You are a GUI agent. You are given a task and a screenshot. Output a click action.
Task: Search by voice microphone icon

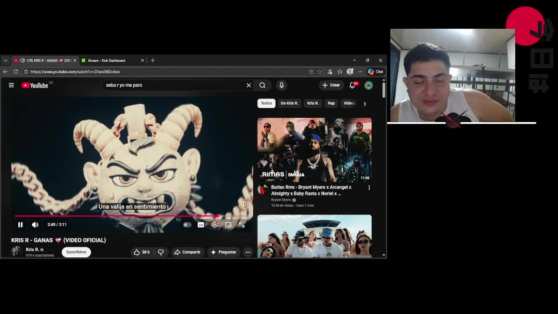(282, 85)
